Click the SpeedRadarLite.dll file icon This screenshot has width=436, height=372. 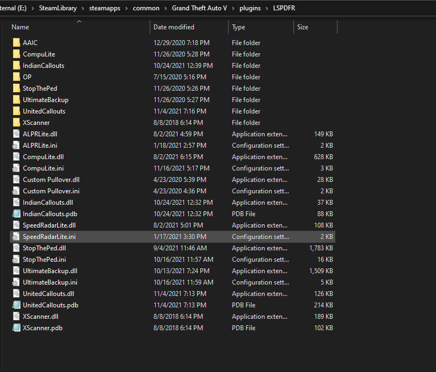(x=16, y=225)
